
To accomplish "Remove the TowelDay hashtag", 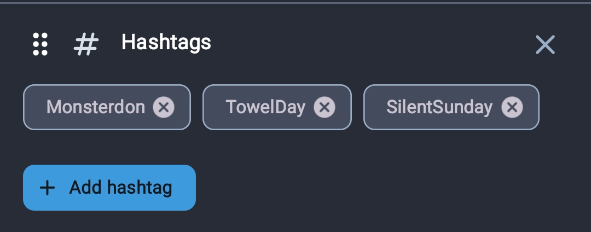I will [x=325, y=107].
